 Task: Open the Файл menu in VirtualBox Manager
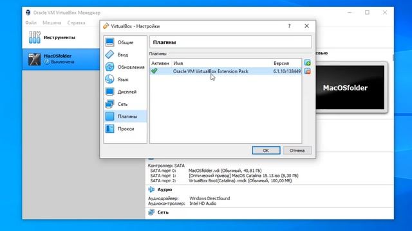(x=31, y=23)
